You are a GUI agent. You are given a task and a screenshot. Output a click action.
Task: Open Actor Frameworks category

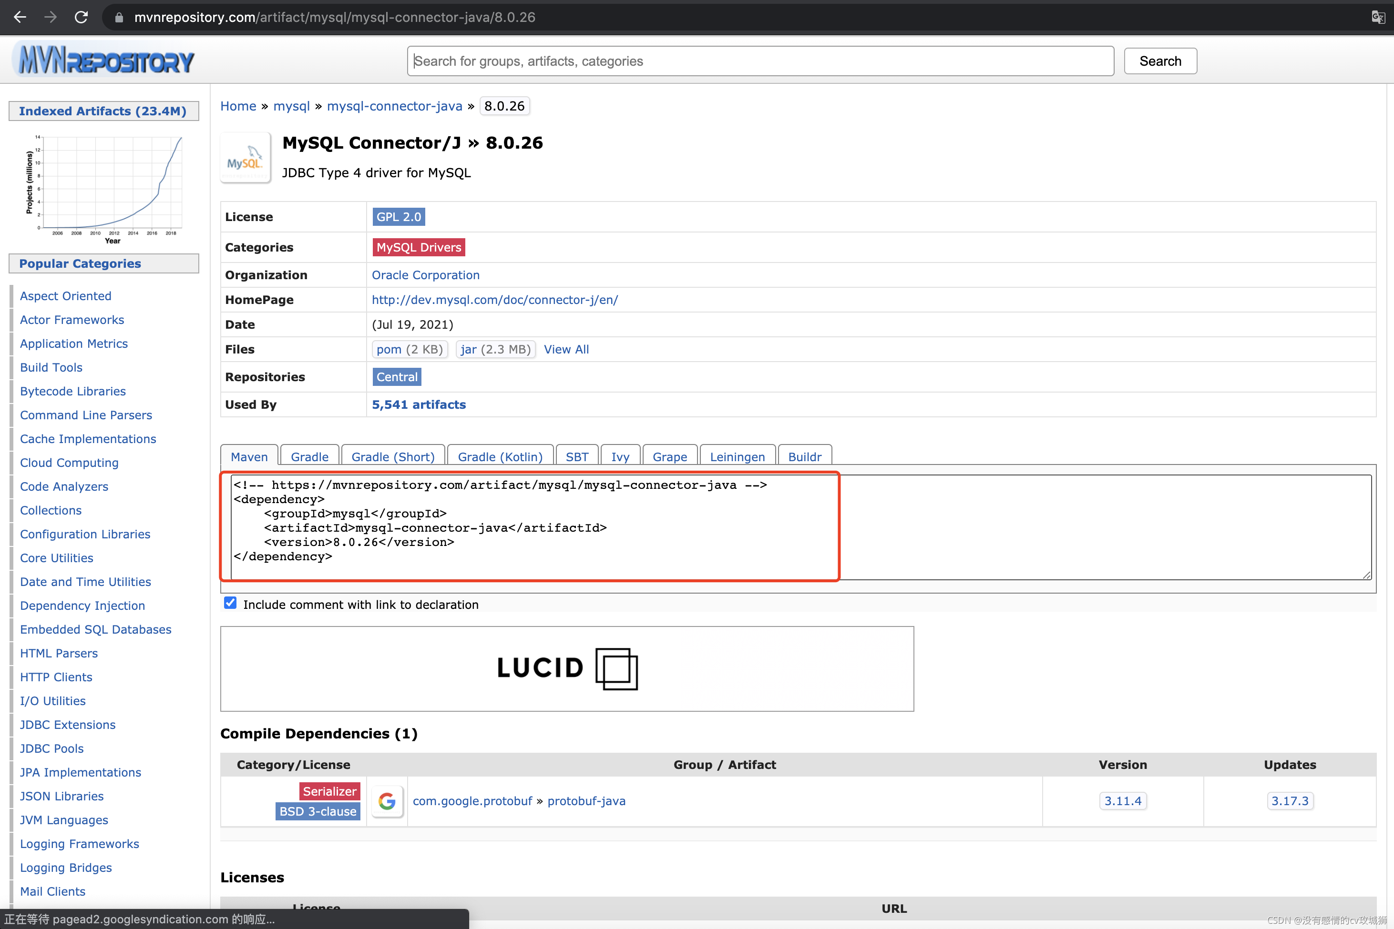pyautogui.click(x=72, y=320)
